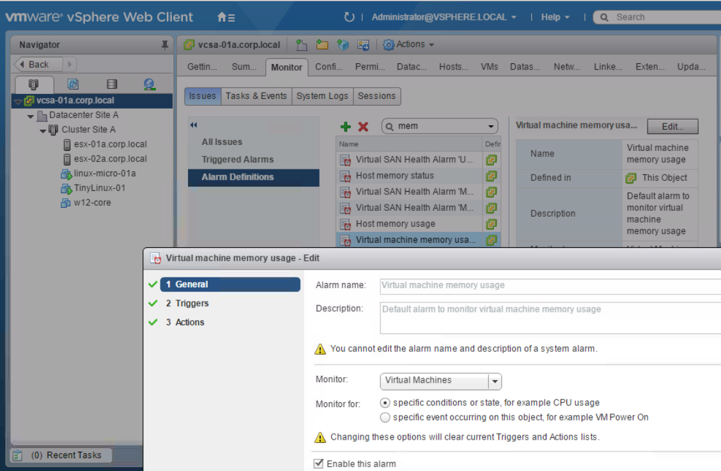
Task: Switch to Storage navigator view
Action: [112, 84]
